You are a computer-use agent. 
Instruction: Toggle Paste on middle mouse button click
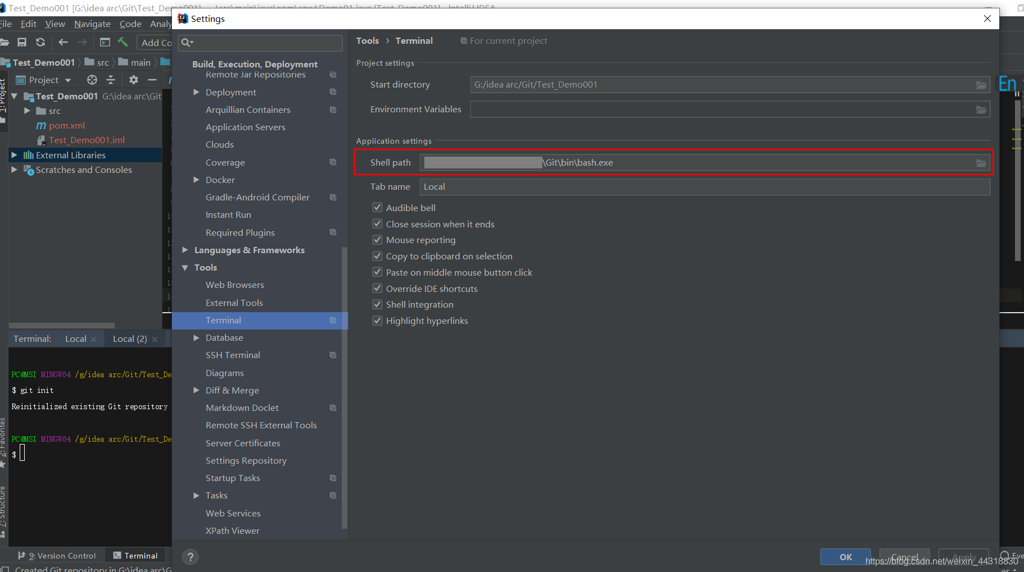click(x=378, y=272)
